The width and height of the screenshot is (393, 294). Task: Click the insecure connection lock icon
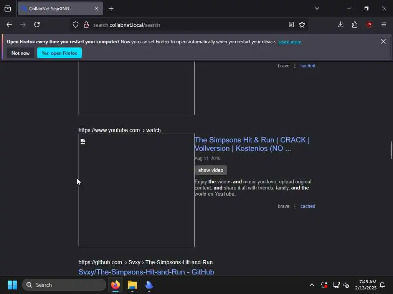click(86, 25)
